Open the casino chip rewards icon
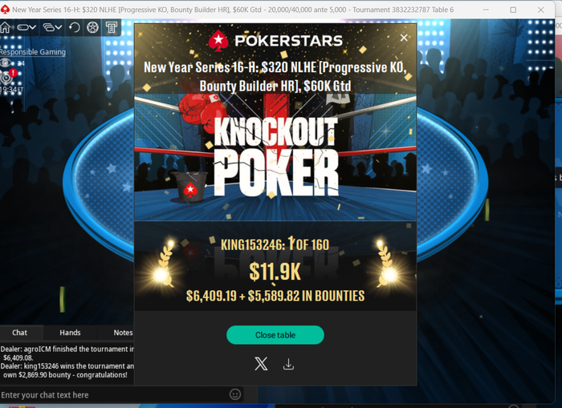 click(x=92, y=27)
